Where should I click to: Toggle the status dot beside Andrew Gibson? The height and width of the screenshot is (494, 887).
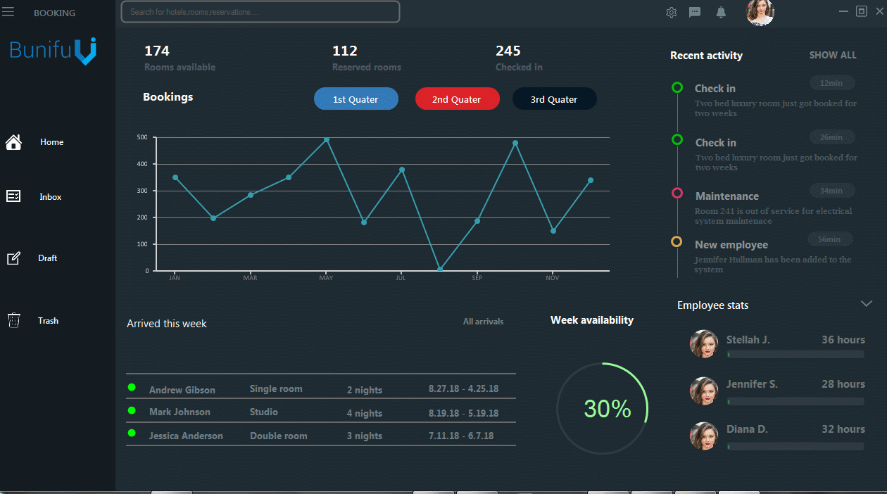tap(131, 386)
